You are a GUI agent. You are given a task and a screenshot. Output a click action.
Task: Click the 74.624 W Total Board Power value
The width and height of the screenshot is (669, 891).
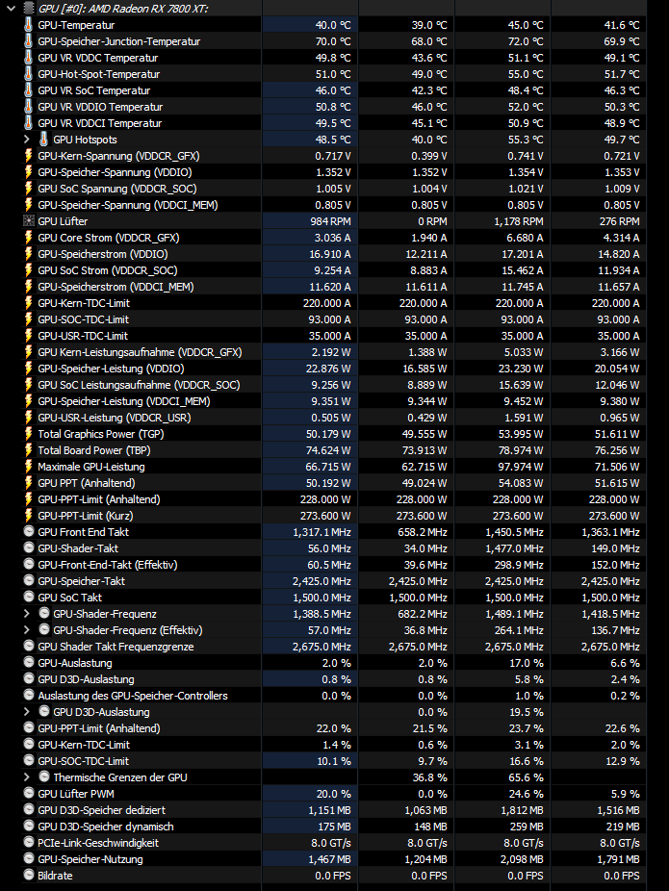[328, 450]
